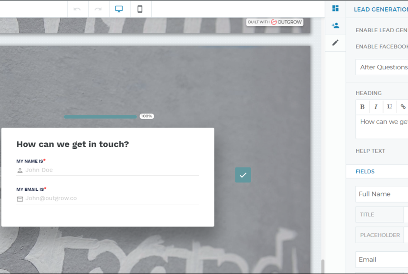Screen dimensions: 408x274
Task: Apply bold to the heading text
Action: point(362,107)
